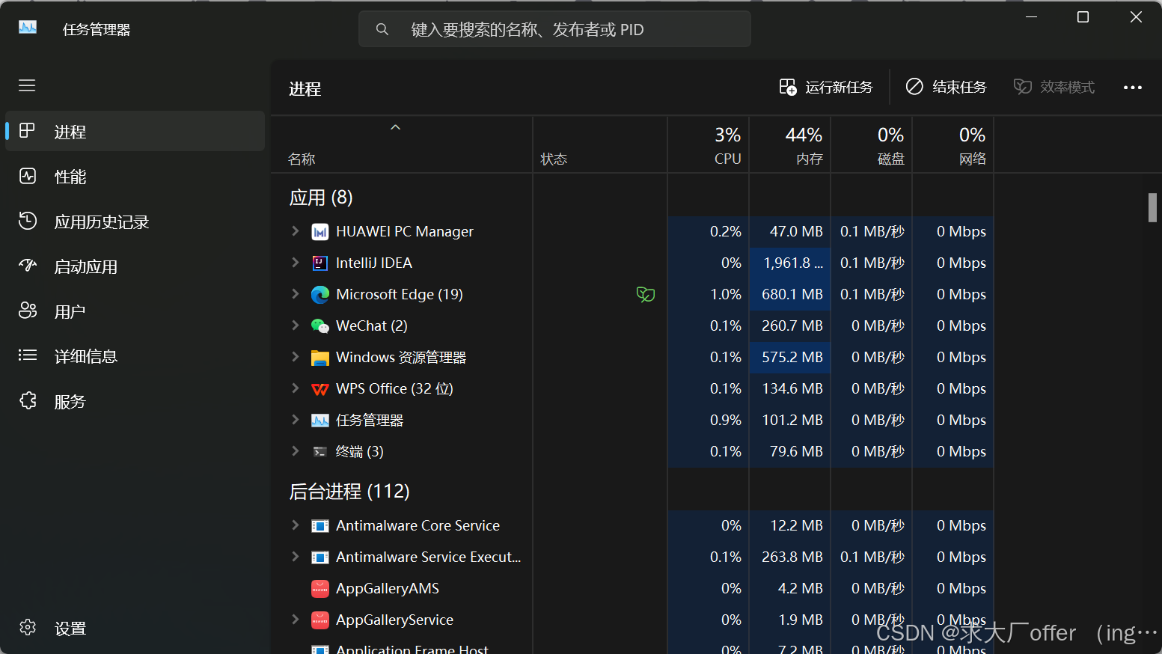Click the Antimalware Core Service icon
The width and height of the screenshot is (1162, 654).
click(x=320, y=526)
